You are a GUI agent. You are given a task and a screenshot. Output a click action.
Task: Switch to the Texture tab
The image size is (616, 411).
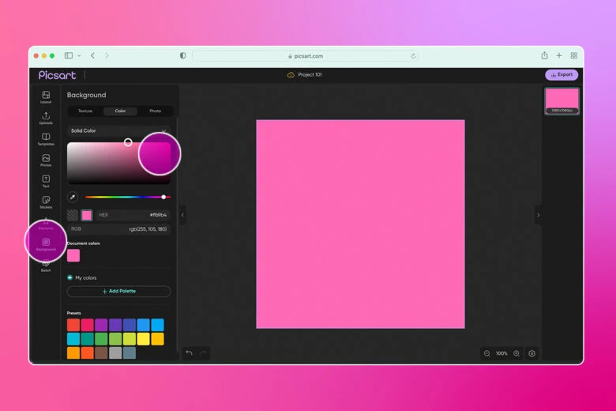85,111
